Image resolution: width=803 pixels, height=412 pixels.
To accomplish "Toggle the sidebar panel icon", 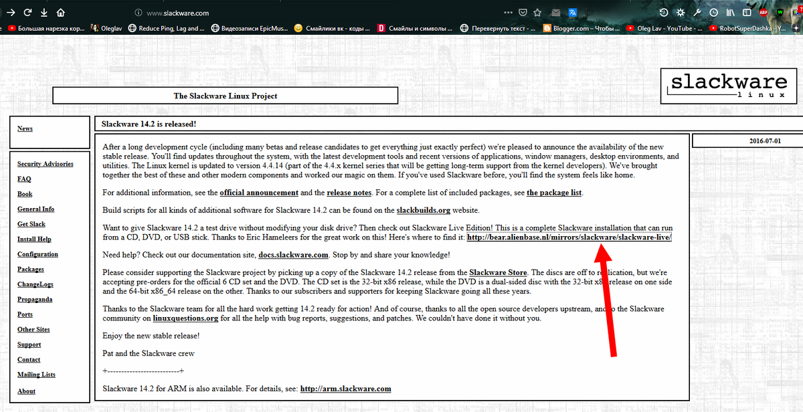I will pyautogui.click(x=747, y=13).
